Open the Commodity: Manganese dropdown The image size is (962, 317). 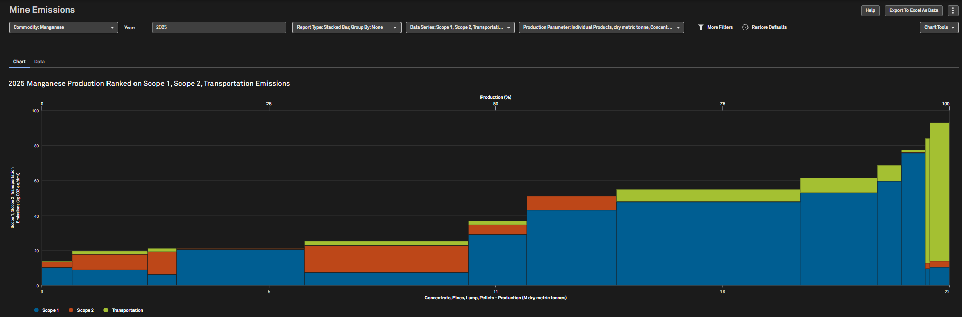[63, 27]
